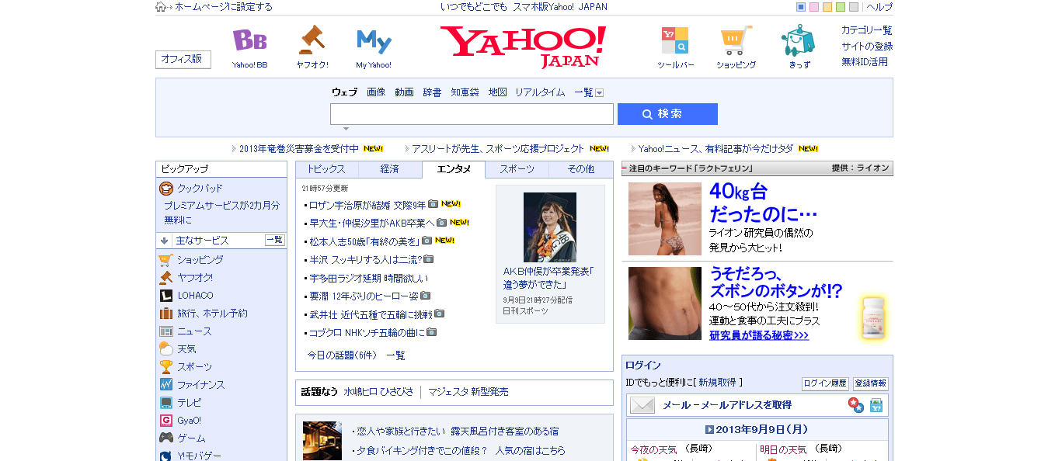Open the ツールバー icon
Viewport: 1048px width, 461px height.
click(x=675, y=40)
